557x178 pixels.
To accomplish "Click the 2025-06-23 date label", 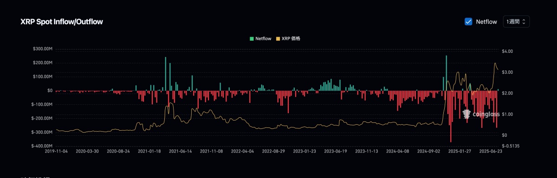I will coord(491,151).
